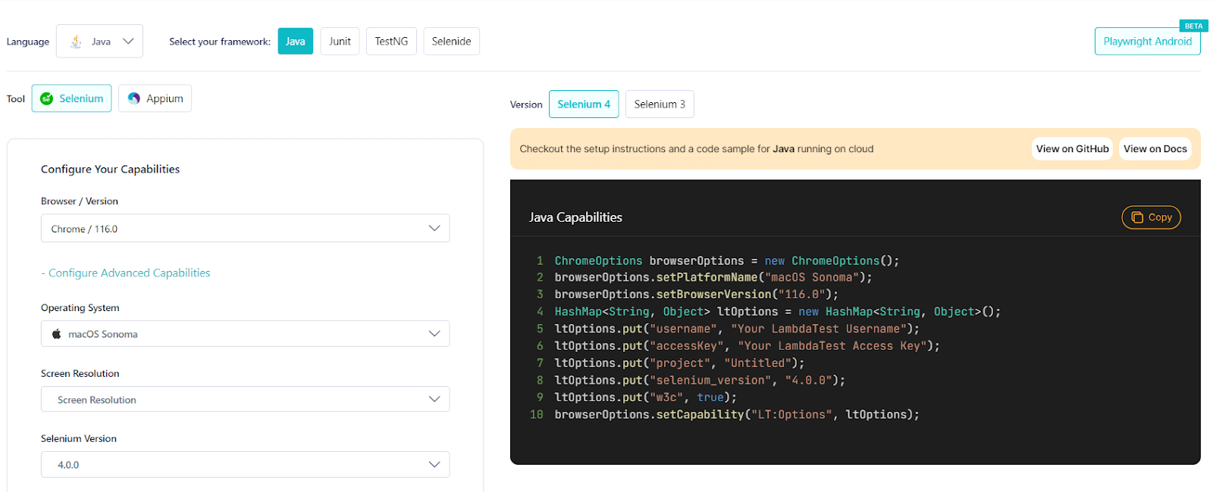1213x492 pixels.
Task: Click the BETA badge
Action: pyautogui.click(x=1193, y=26)
